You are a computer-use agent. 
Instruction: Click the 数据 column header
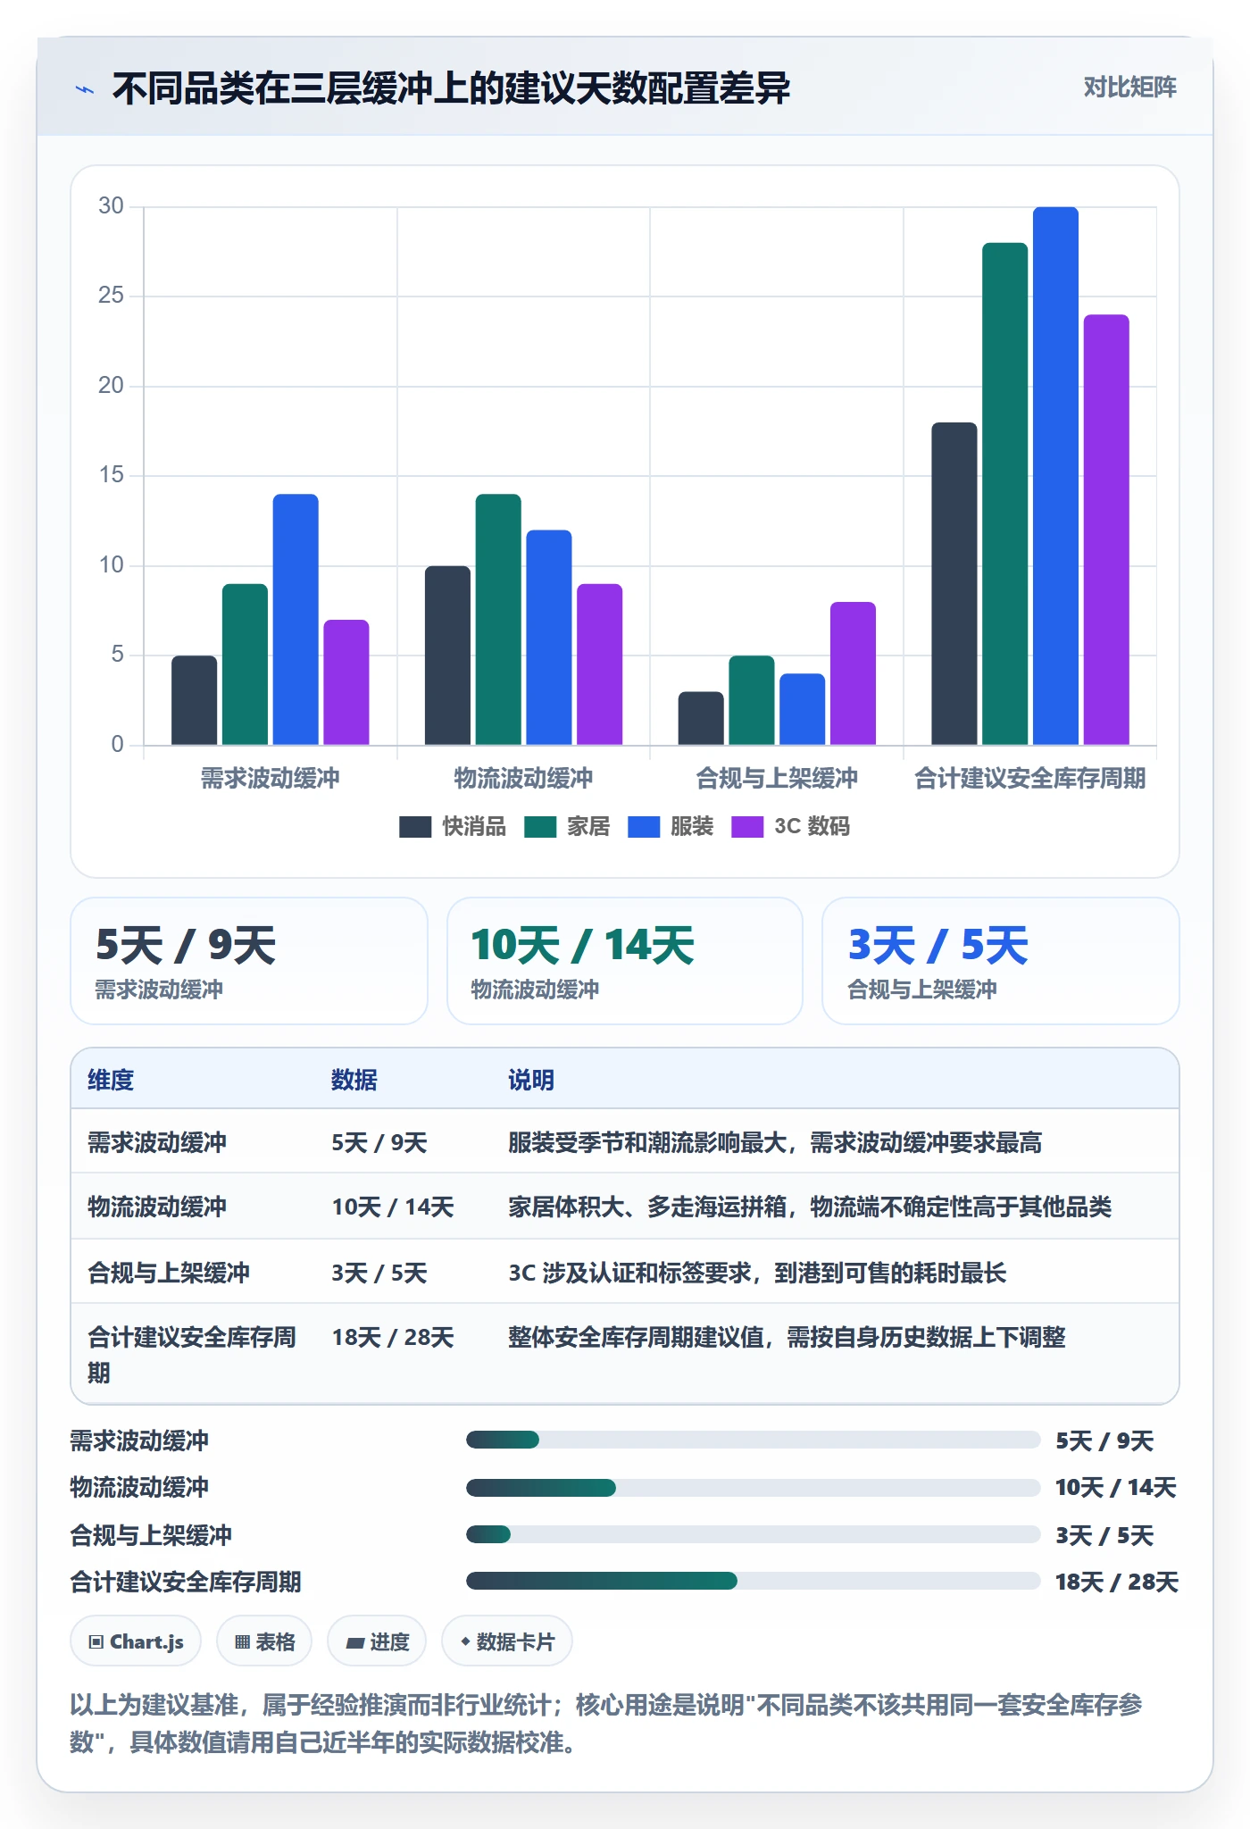354,1080
